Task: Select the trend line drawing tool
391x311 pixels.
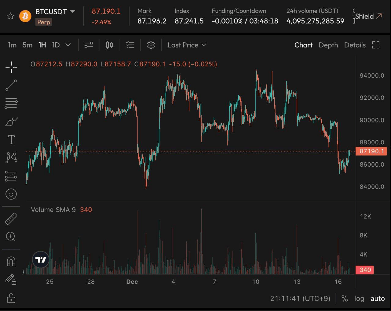Action: [x=11, y=85]
